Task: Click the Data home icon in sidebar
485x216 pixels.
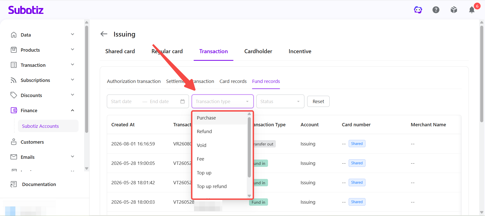Action: point(14,35)
